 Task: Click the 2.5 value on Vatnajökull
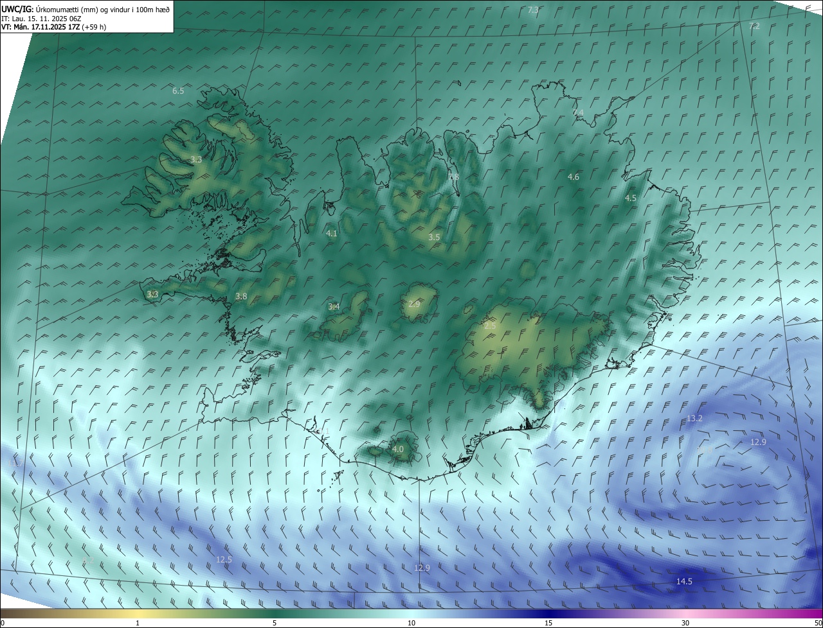click(x=490, y=326)
